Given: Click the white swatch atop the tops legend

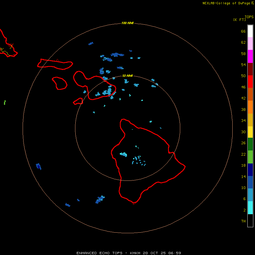Looking at the screenshot, I should (250, 31).
